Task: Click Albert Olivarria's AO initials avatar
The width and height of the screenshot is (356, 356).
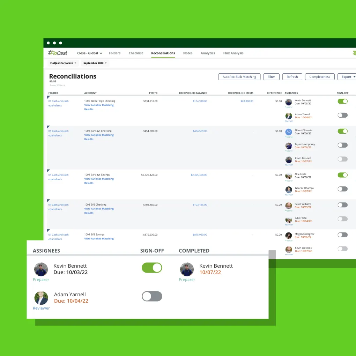Action: point(289,132)
